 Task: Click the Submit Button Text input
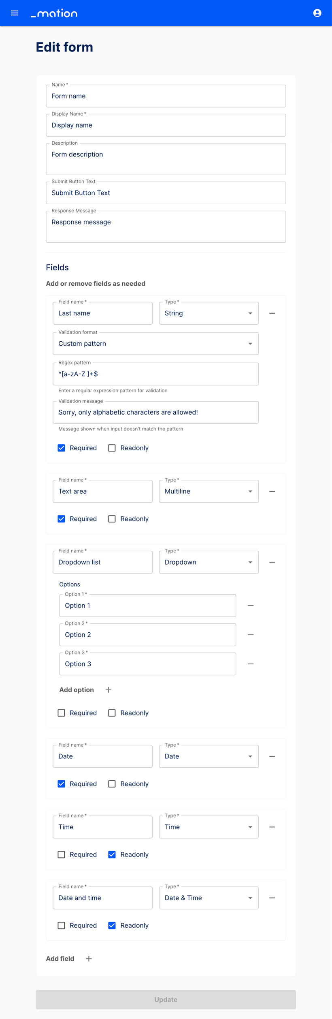(x=166, y=193)
